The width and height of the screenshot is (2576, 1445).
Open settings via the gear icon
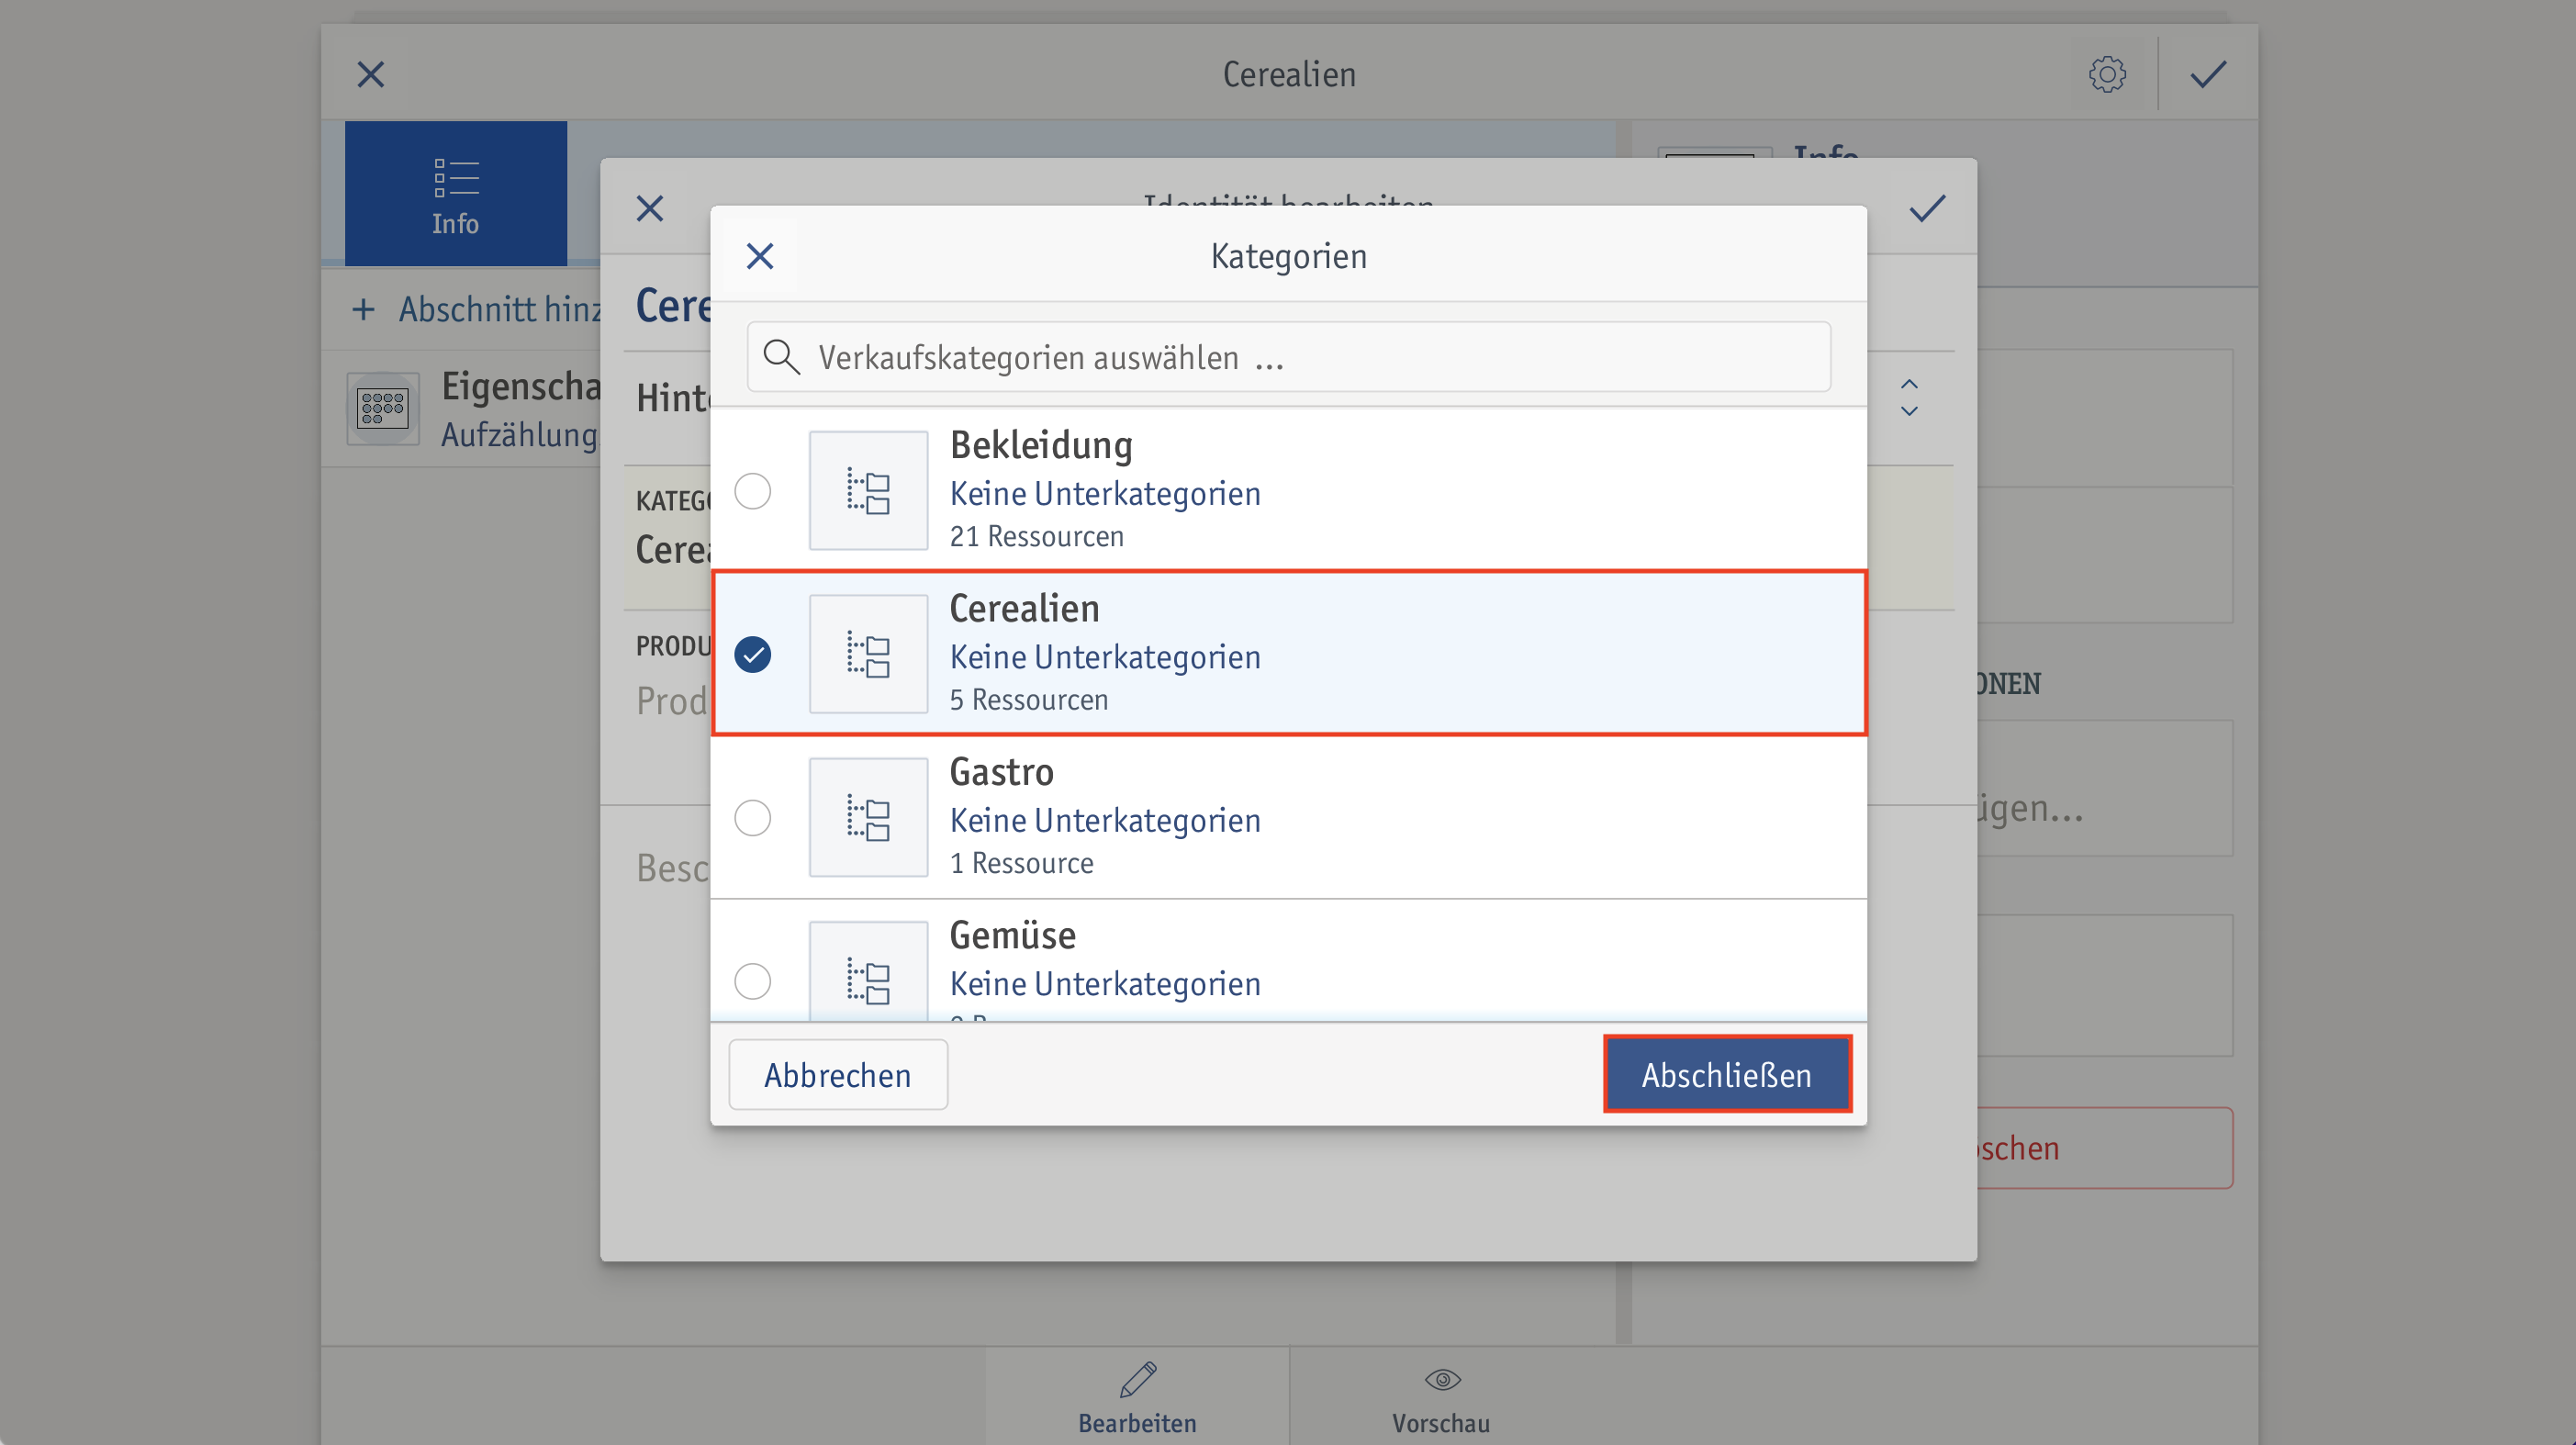click(2107, 74)
